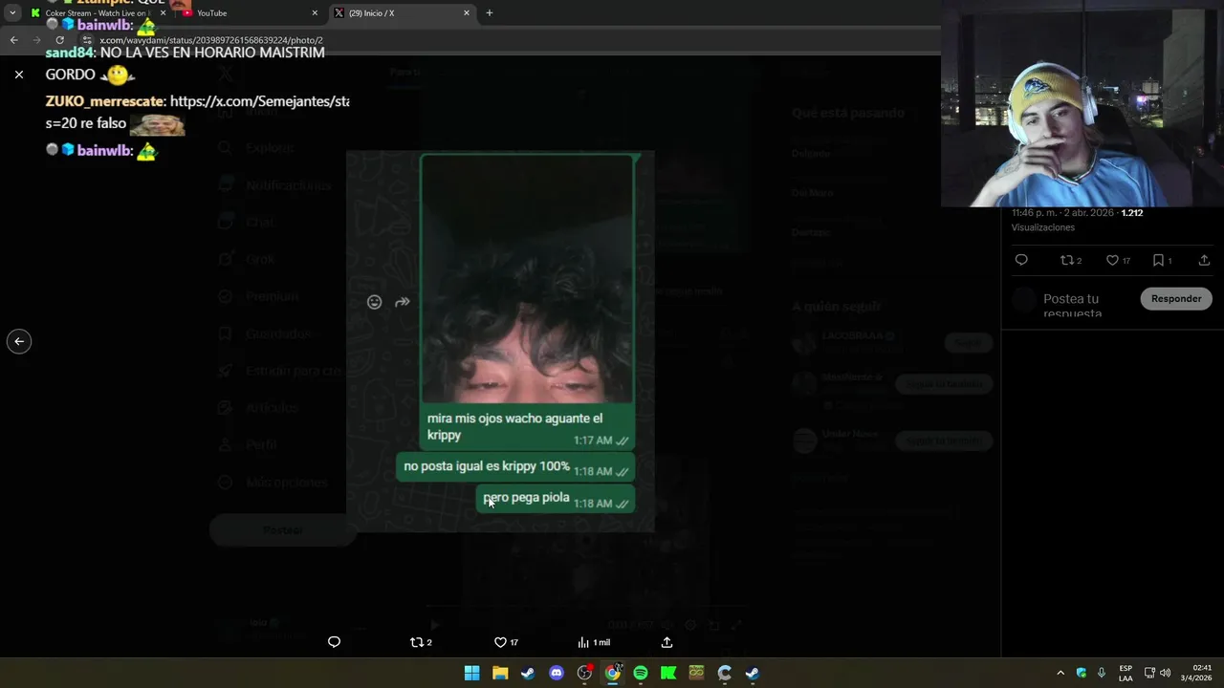Reload the page

59,40
